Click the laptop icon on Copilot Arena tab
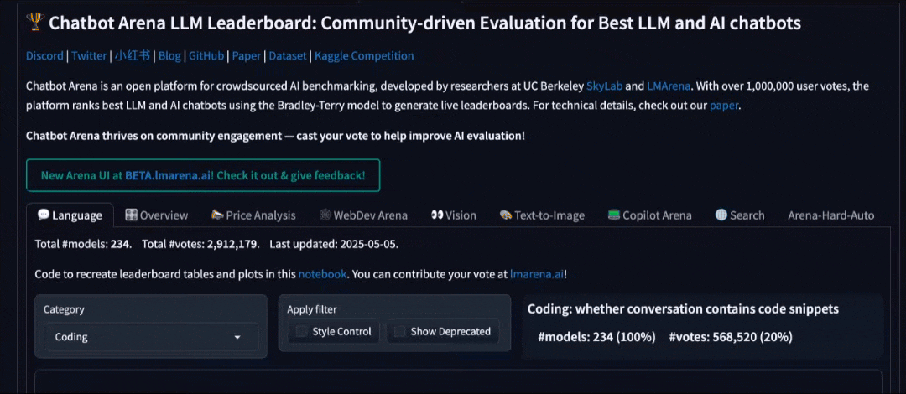The image size is (906, 394). [x=613, y=215]
